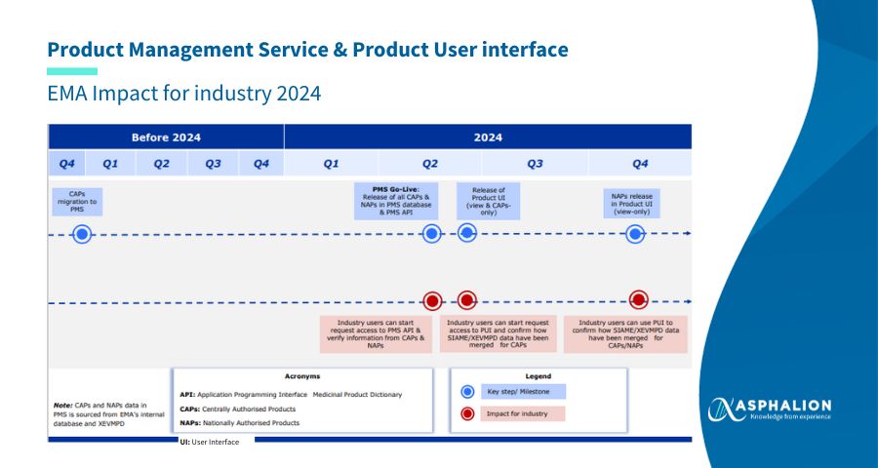The height and width of the screenshot is (468, 878).
Task: Select the second red industry impact marker
Action: [x=467, y=300]
